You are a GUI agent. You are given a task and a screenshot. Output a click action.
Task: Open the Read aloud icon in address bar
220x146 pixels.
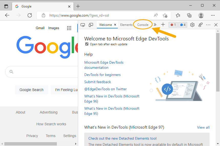point(156,15)
